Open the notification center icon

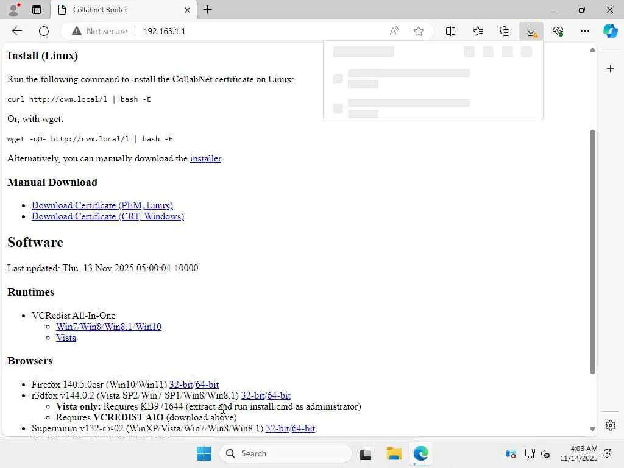pyautogui.click(x=608, y=453)
